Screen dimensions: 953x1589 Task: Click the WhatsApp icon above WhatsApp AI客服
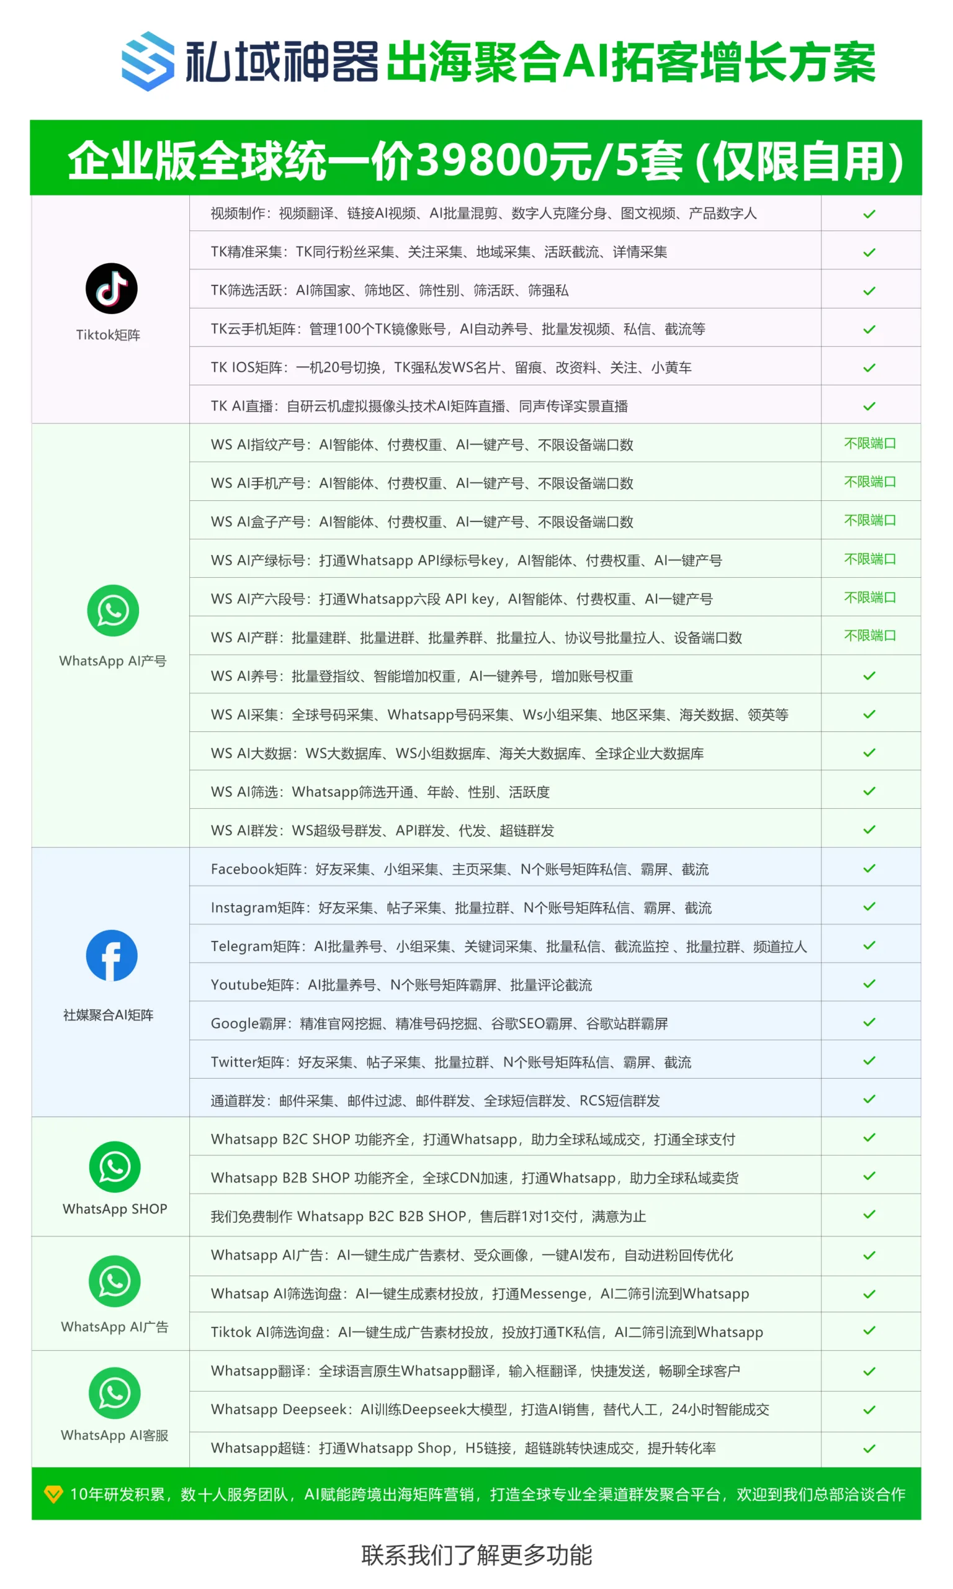pos(115,1392)
